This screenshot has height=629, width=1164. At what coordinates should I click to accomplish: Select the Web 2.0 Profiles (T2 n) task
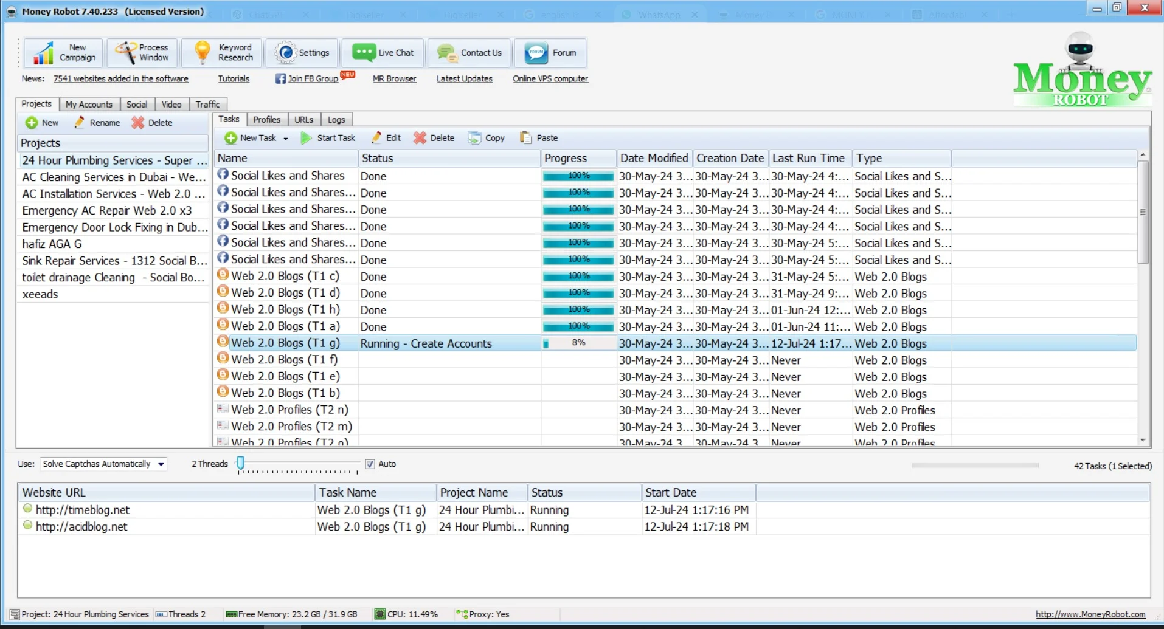[x=675, y=410]
